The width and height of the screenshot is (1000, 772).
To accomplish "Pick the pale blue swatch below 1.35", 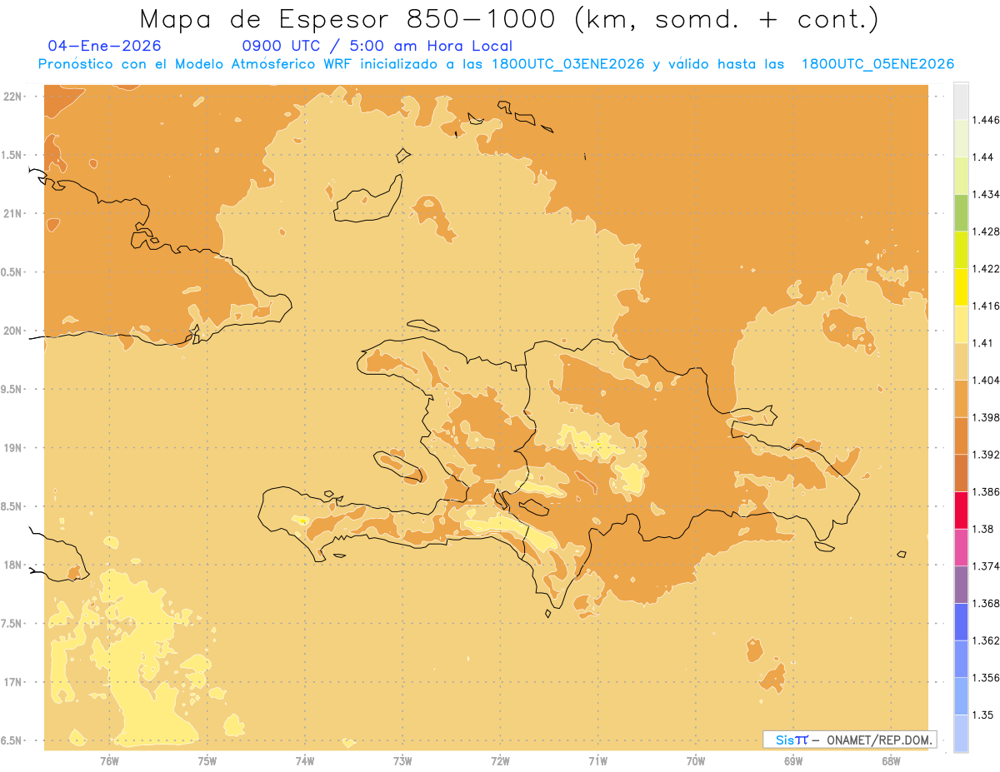I will 961,734.
